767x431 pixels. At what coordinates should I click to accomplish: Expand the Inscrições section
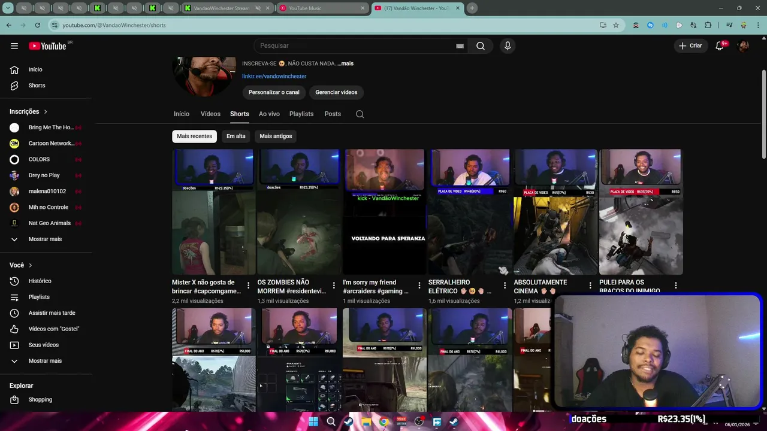28,111
